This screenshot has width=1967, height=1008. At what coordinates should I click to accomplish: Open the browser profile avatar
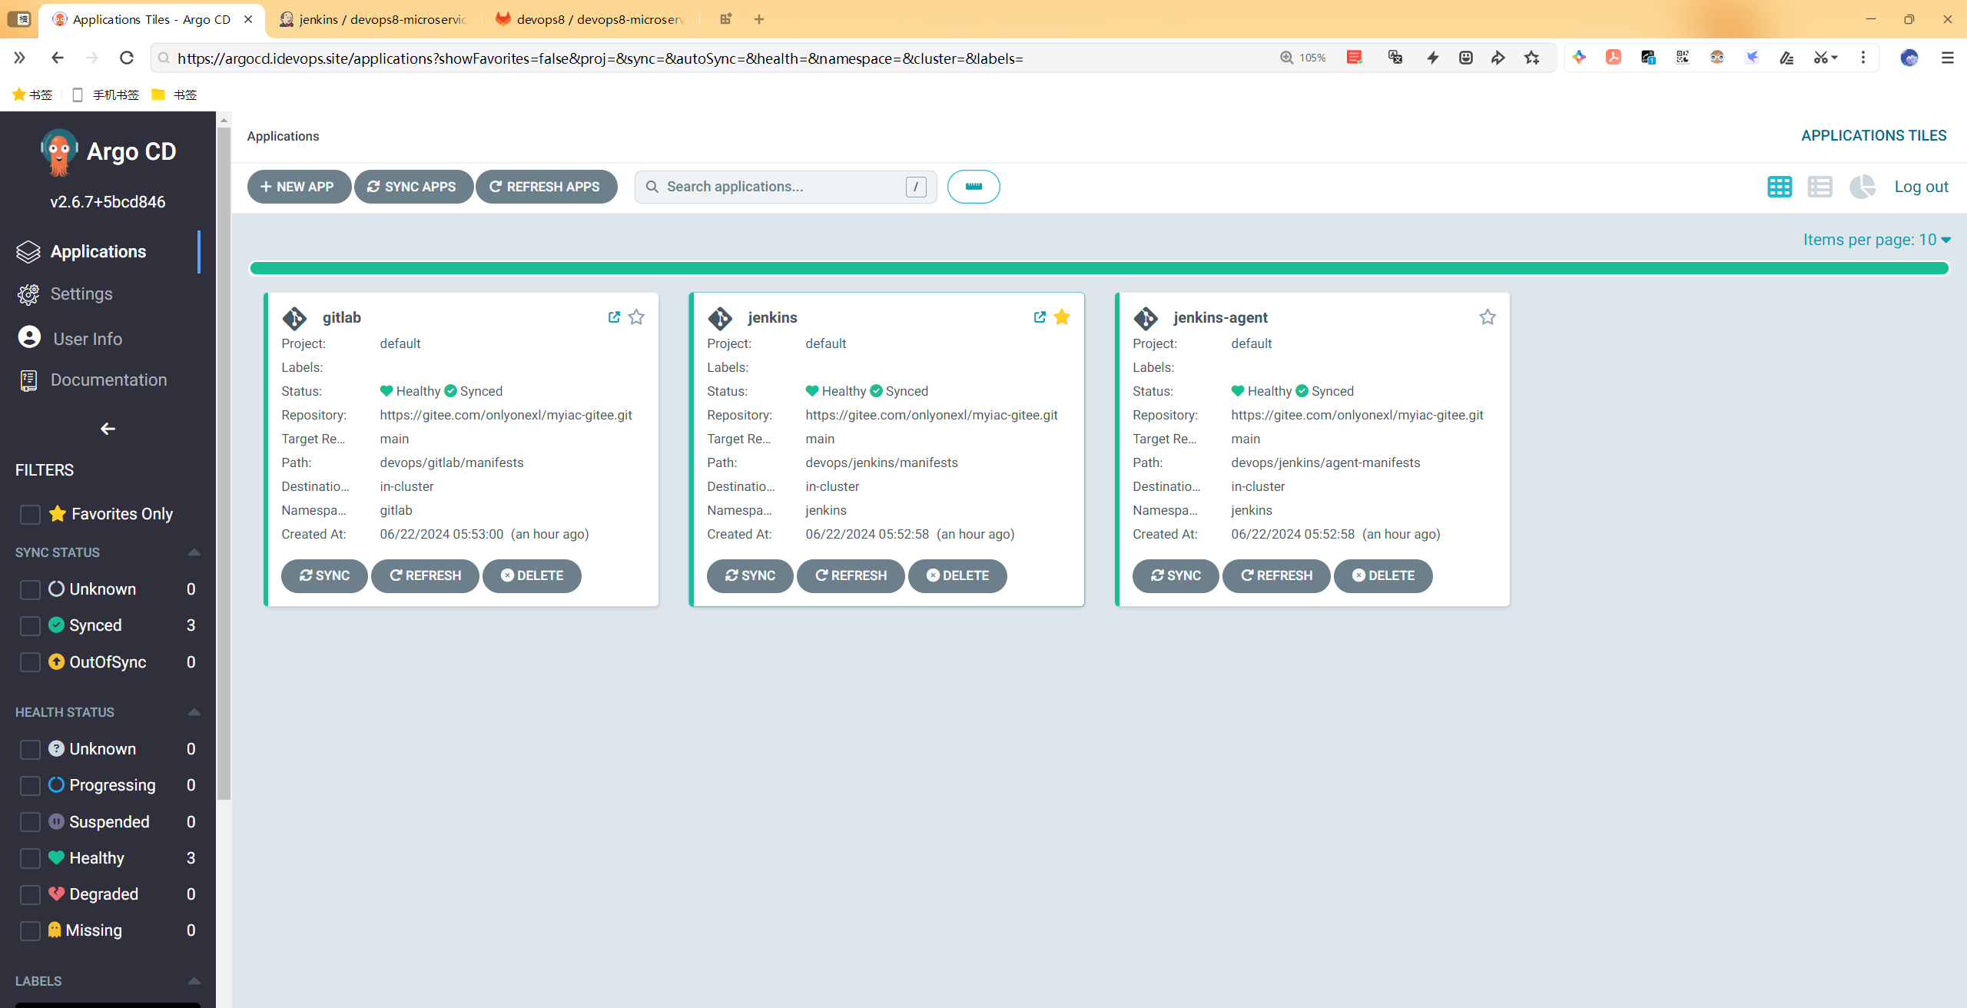click(1909, 58)
